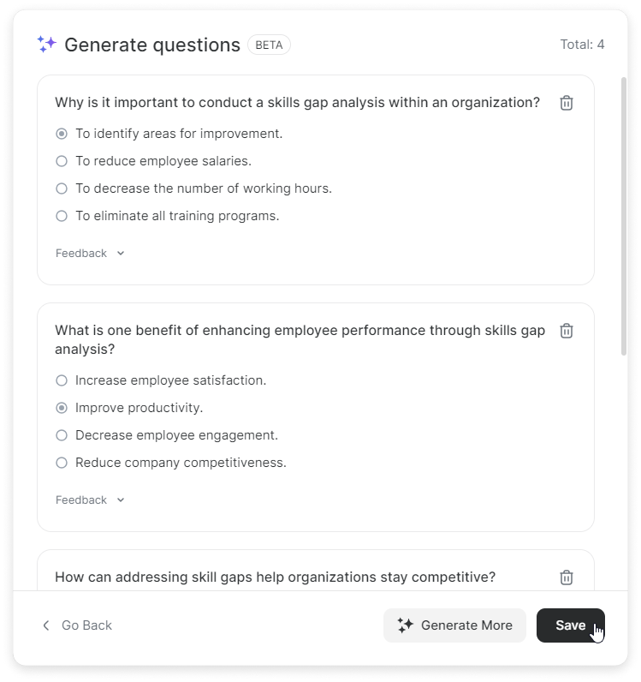
Task: Select 'Improve productivity' radio button
Action: click(62, 408)
